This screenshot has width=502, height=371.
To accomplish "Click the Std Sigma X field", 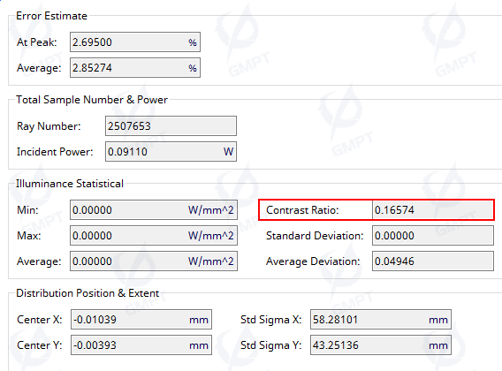I will 381,319.
